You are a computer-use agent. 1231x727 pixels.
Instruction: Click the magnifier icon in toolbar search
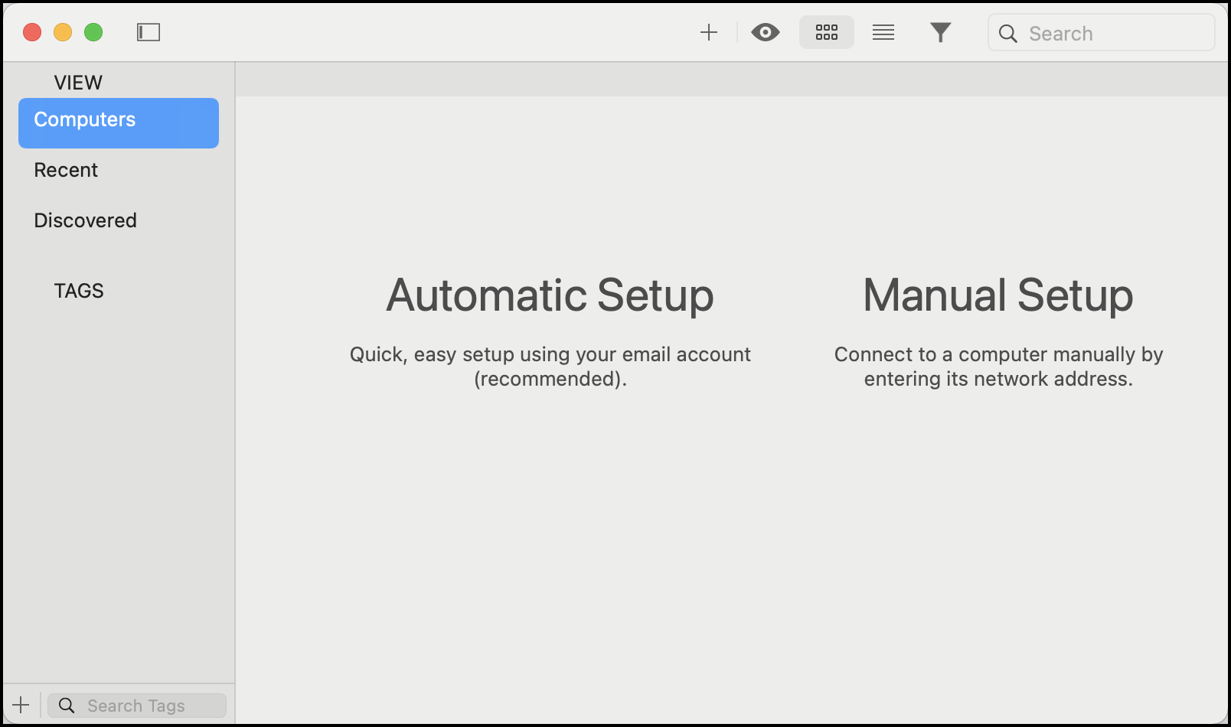(x=1008, y=34)
